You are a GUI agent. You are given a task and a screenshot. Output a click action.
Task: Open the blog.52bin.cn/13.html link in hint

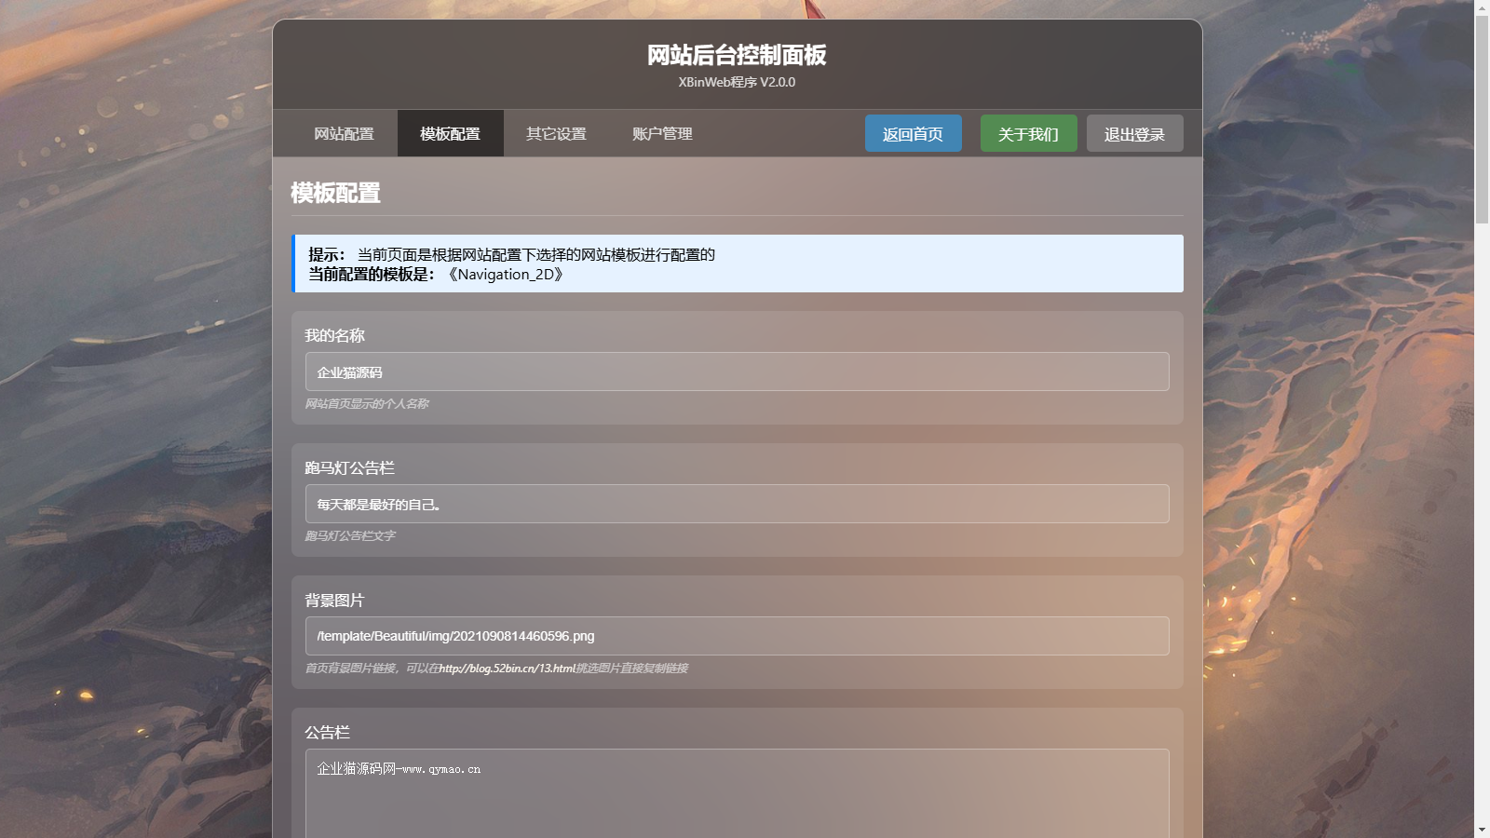tap(507, 668)
